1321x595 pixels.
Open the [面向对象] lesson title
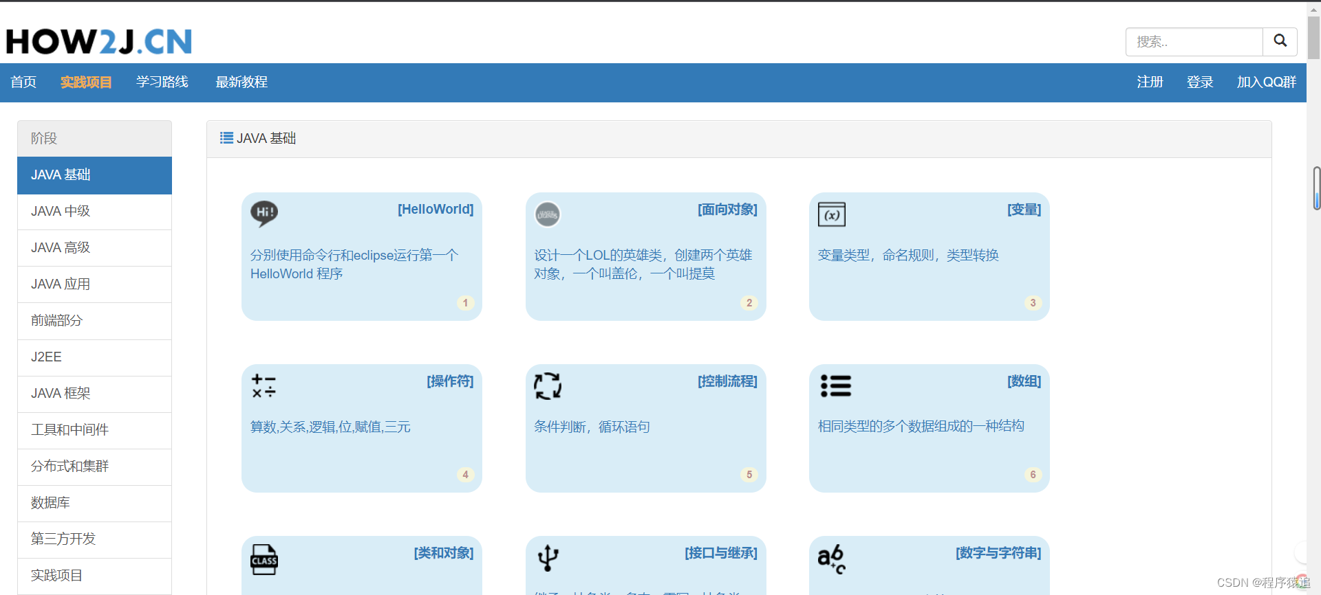727,210
